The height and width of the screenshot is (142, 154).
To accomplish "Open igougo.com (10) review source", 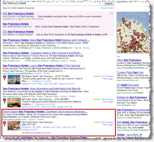I will pyautogui.click(x=65, y=107).
